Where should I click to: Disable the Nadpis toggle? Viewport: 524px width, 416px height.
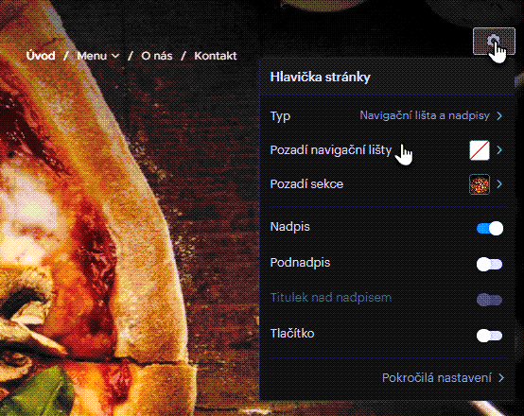pyautogui.click(x=490, y=228)
